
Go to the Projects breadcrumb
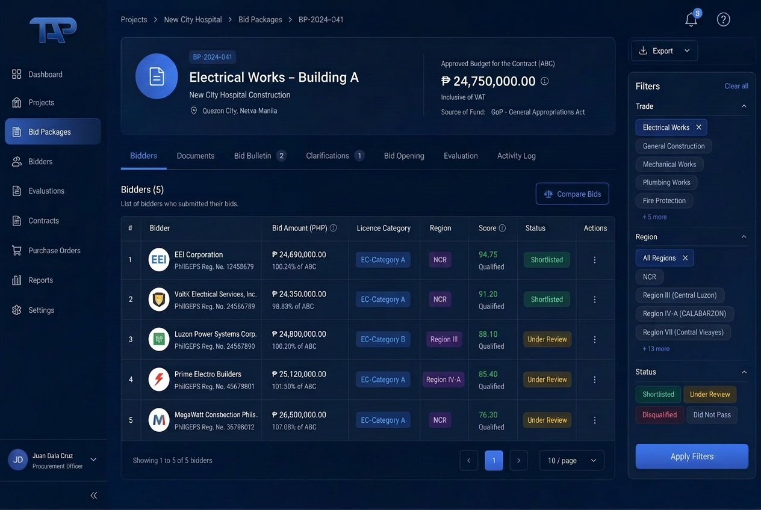point(134,20)
